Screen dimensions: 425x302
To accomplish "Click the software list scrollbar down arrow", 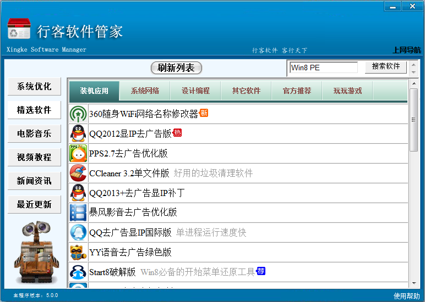I will coord(413,283).
